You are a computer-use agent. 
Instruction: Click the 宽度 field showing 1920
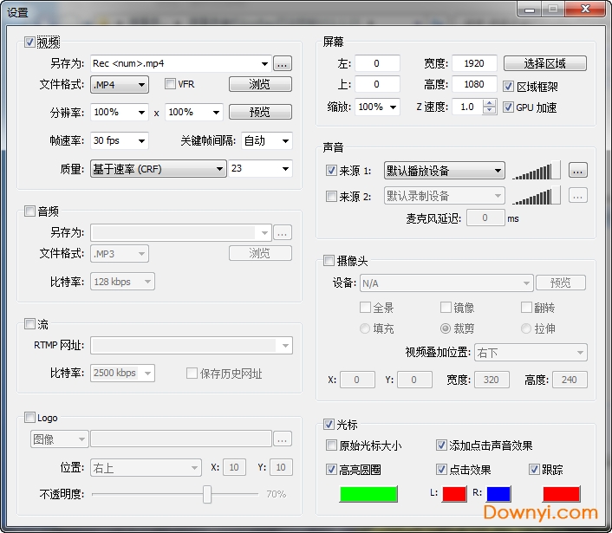(474, 63)
